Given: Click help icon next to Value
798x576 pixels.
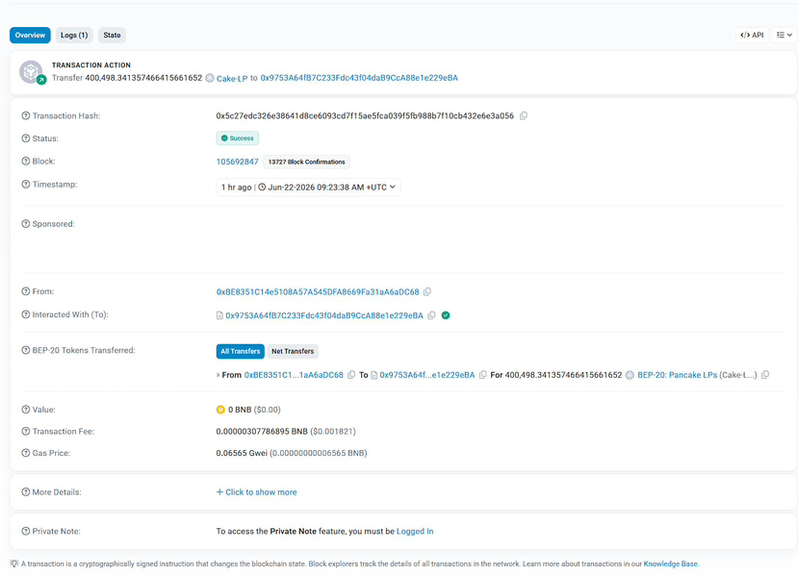Looking at the screenshot, I should 25,410.
